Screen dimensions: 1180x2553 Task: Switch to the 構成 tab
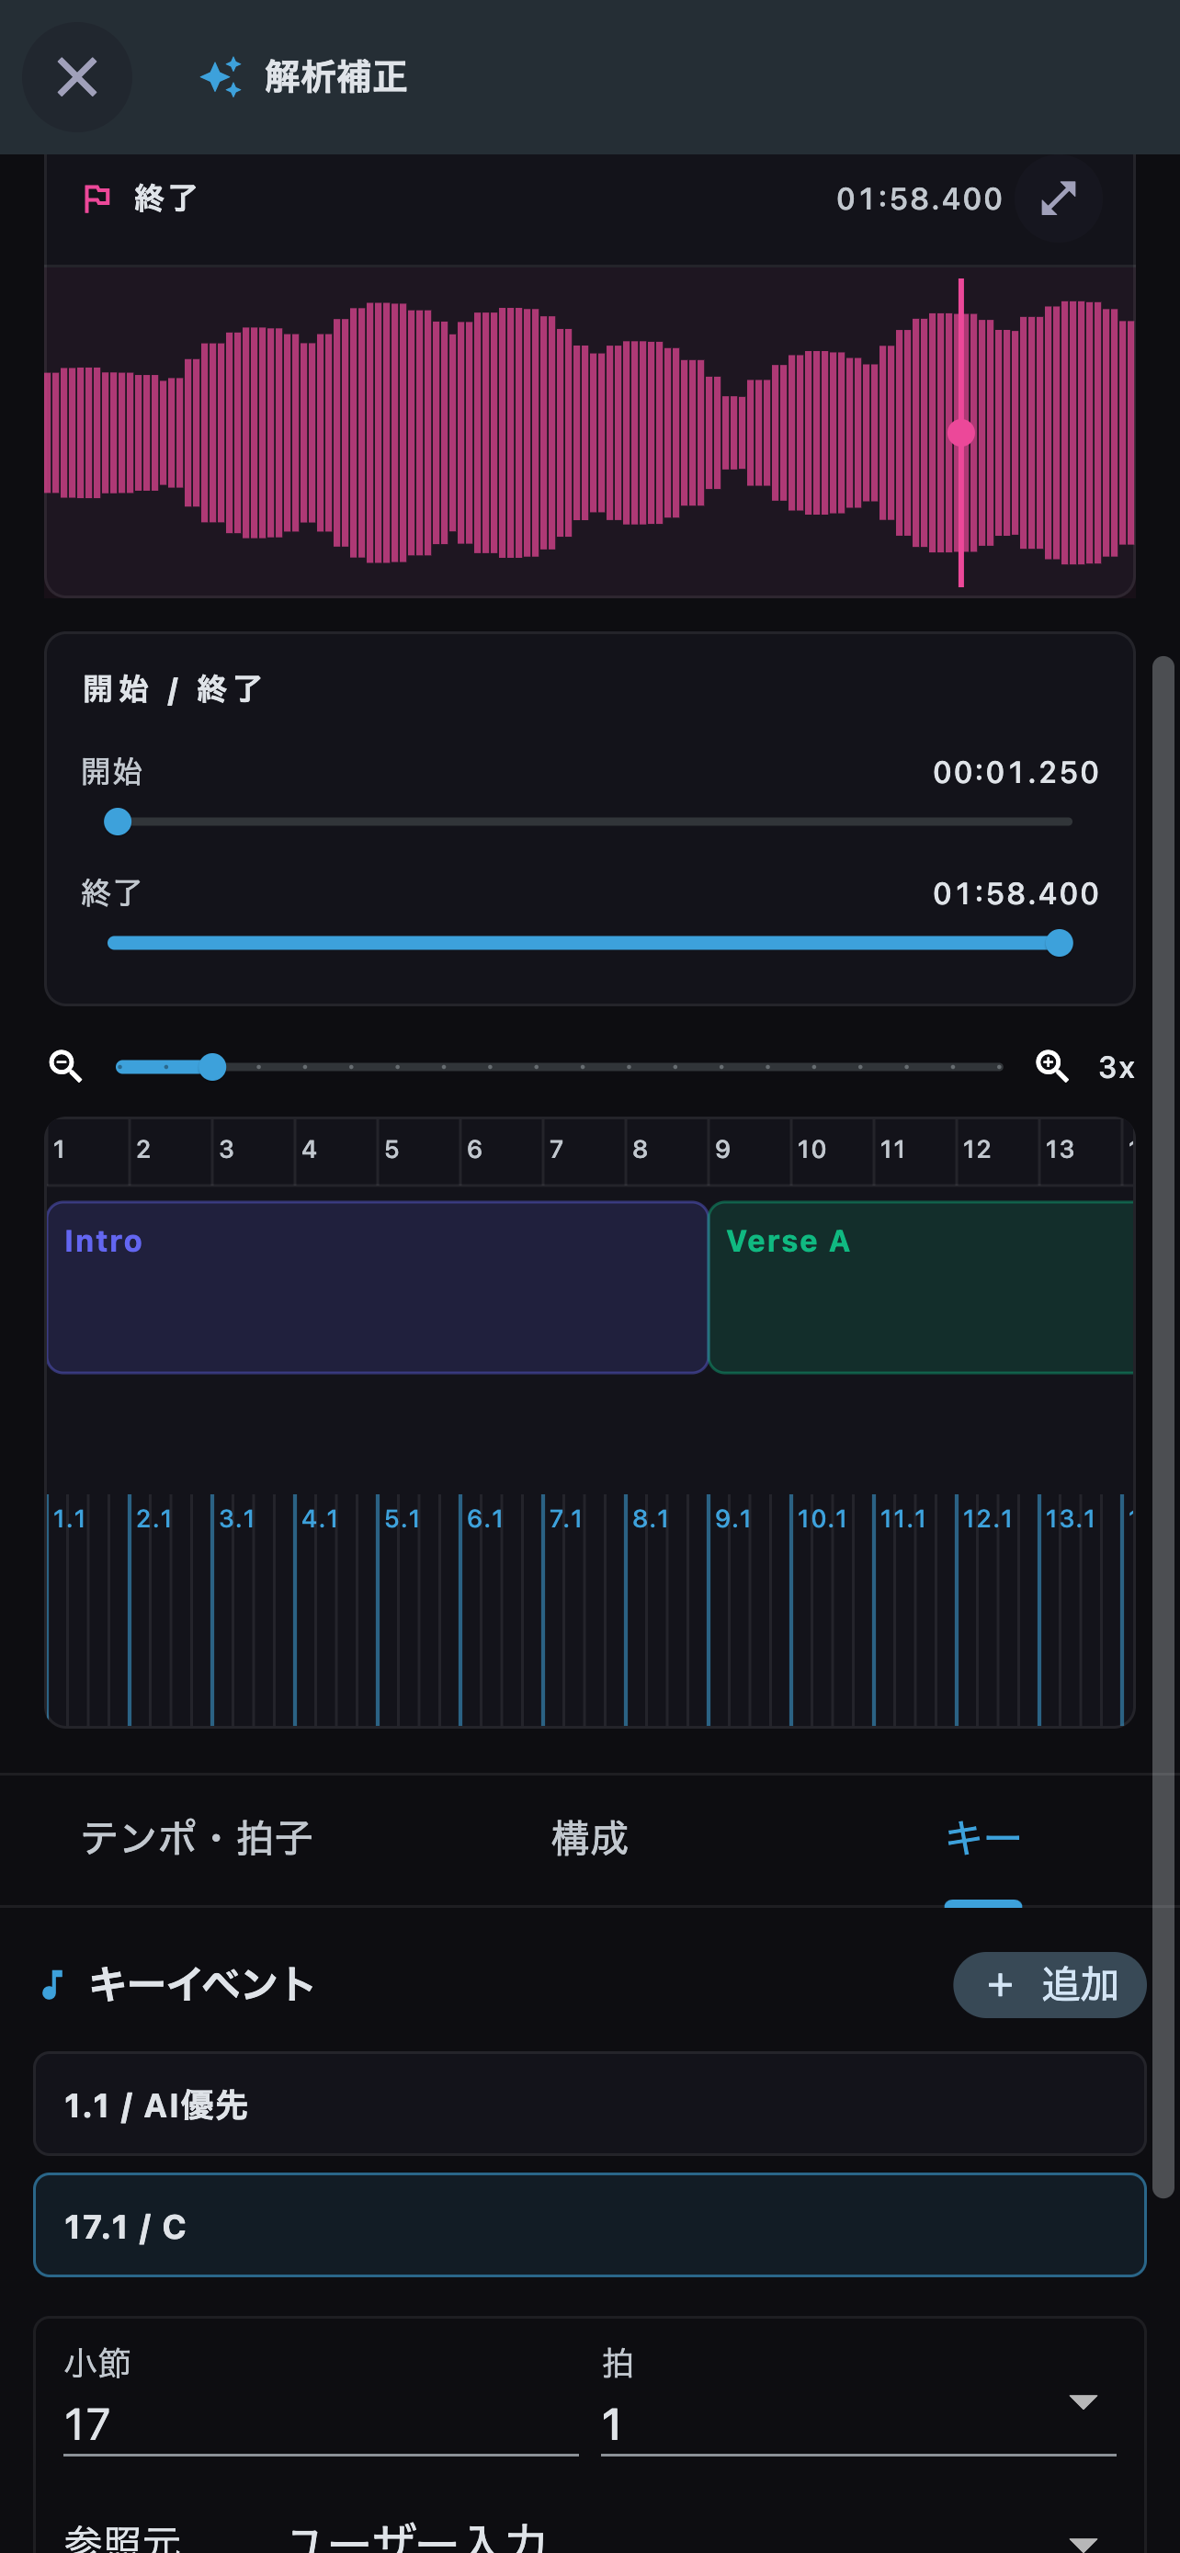pyautogui.click(x=589, y=1840)
